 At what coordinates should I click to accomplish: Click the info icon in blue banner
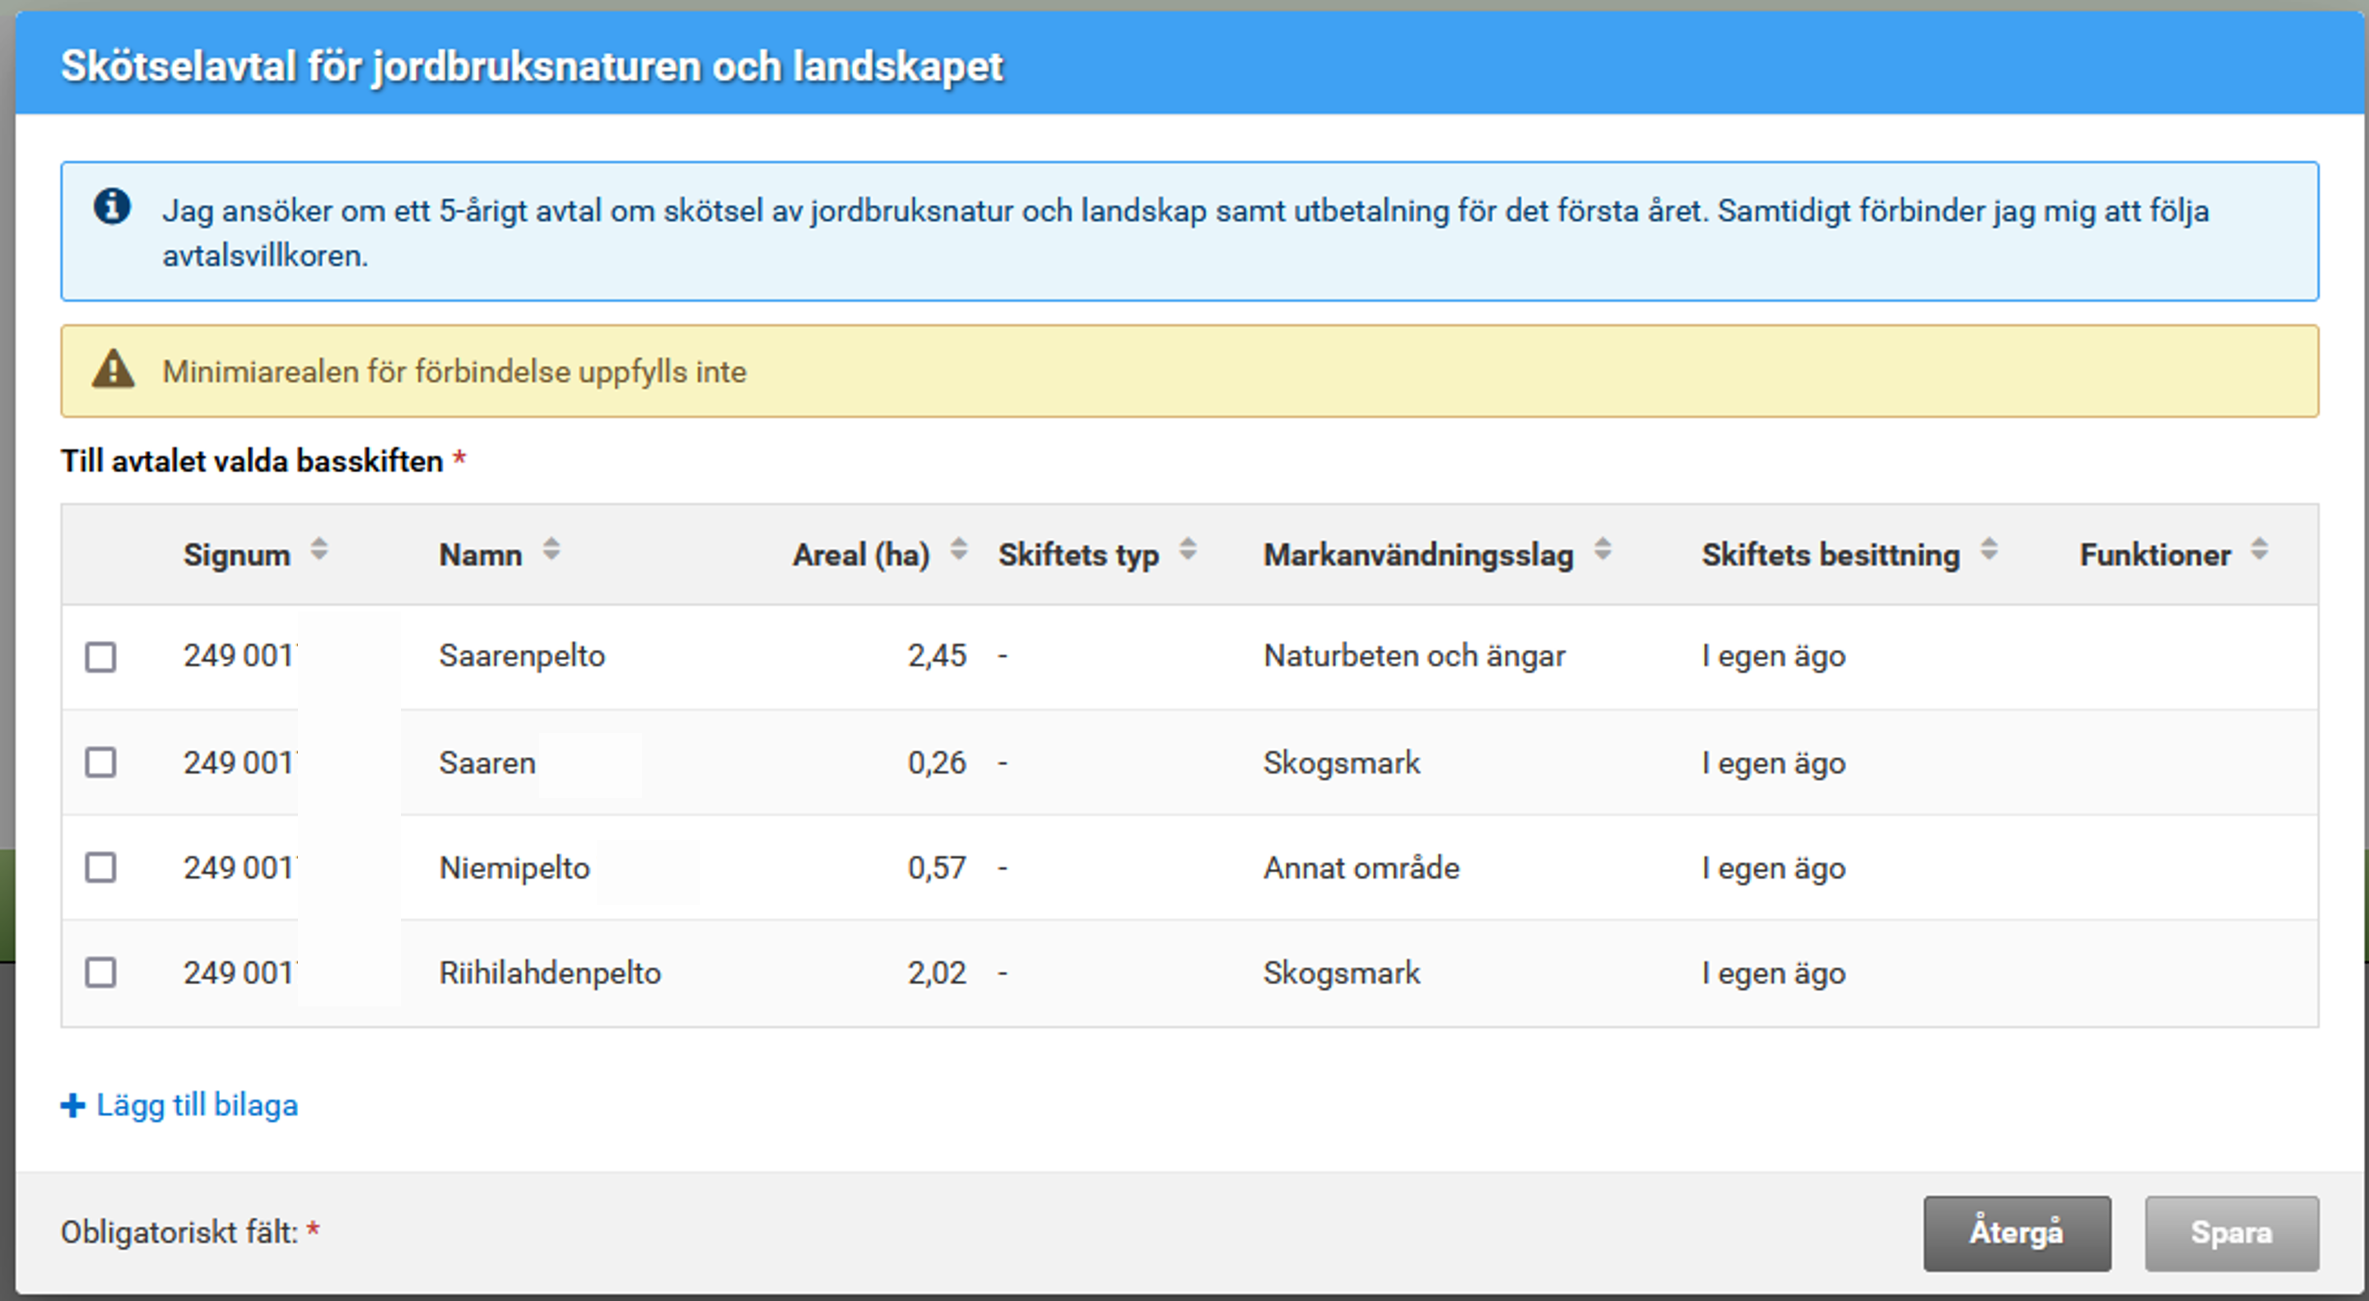(112, 207)
